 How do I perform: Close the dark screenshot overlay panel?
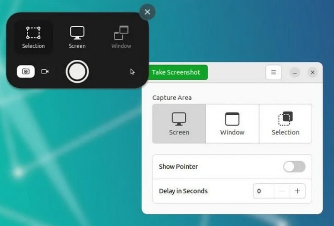(147, 12)
